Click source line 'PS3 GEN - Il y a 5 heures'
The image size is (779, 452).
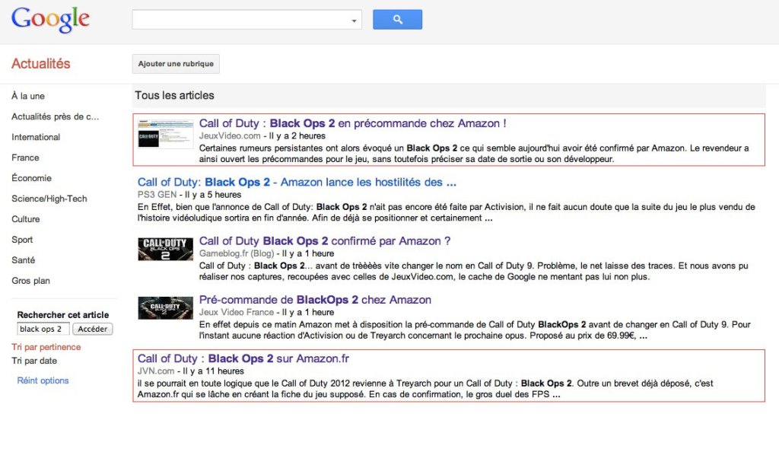[189, 195]
